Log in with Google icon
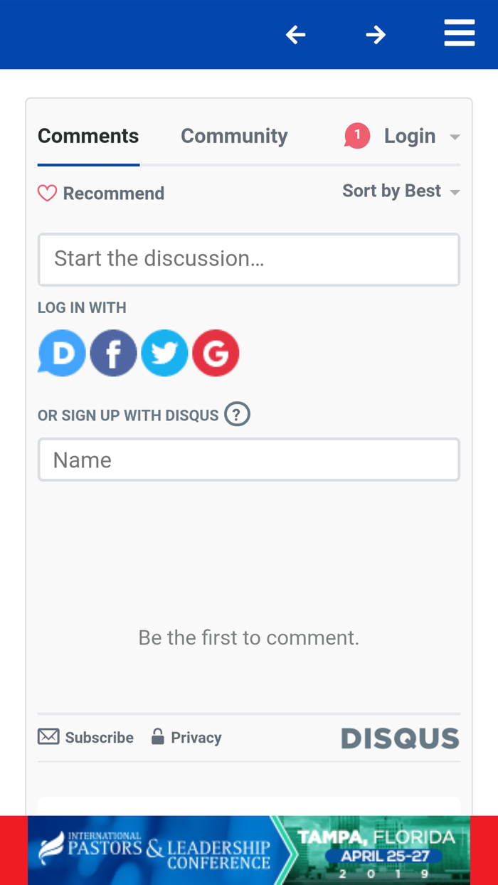This screenshot has width=498, height=885. click(216, 353)
